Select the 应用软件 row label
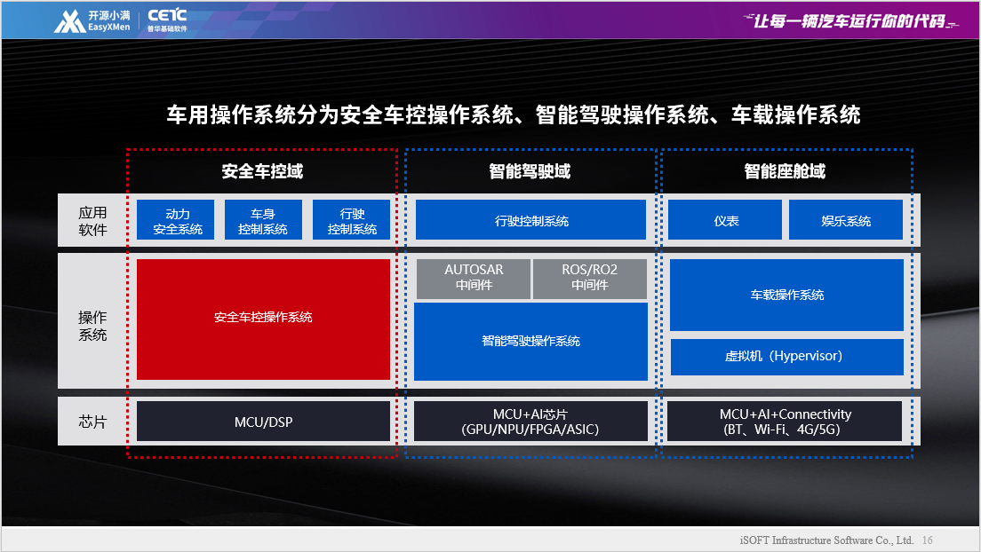Screen dimensions: 981x552 coord(92,221)
